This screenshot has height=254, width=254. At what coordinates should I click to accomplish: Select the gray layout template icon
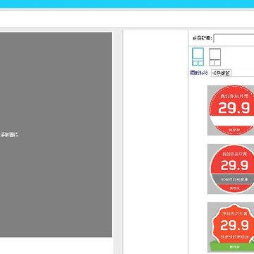click(215, 57)
